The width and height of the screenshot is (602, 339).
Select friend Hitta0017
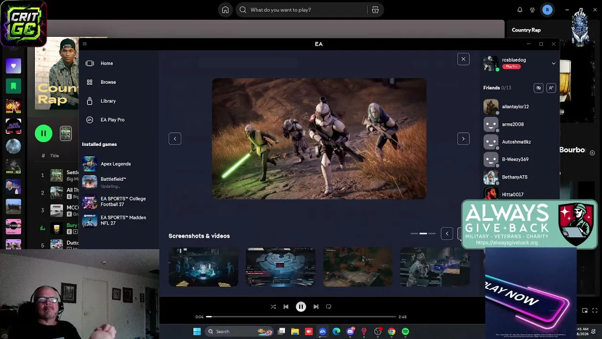[513, 194]
